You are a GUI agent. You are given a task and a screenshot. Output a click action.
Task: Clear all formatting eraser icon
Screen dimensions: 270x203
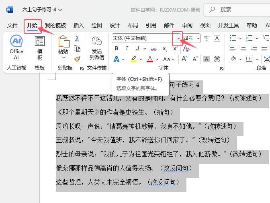click(186, 49)
